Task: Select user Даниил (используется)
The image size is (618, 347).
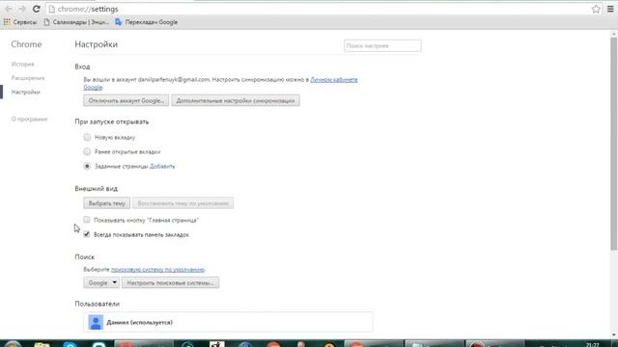Action: click(x=228, y=322)
